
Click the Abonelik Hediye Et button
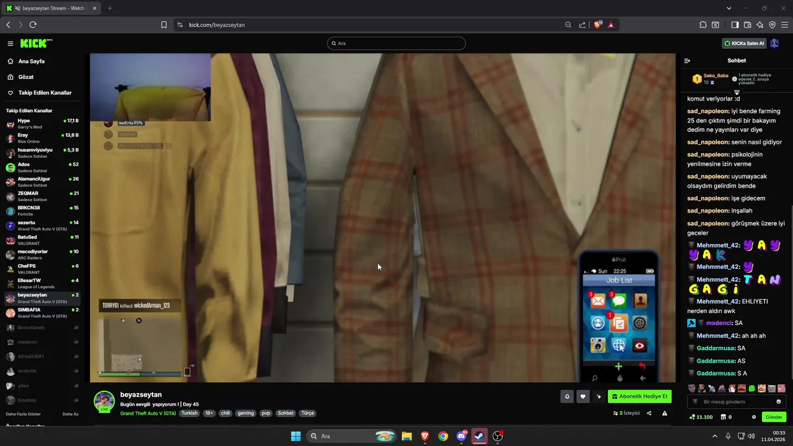click(x=639, y=396)
